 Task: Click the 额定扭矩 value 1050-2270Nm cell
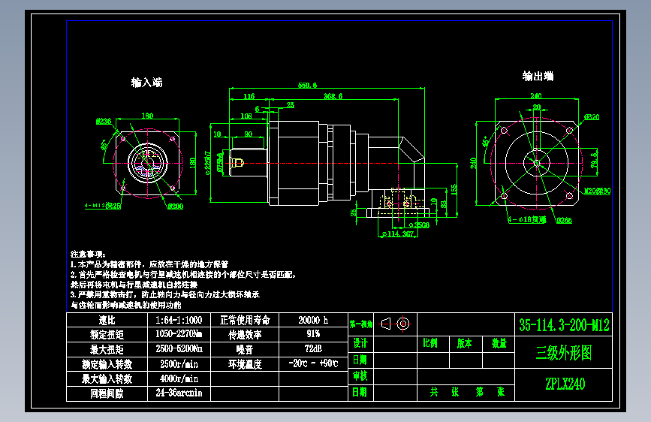[179, 334]
